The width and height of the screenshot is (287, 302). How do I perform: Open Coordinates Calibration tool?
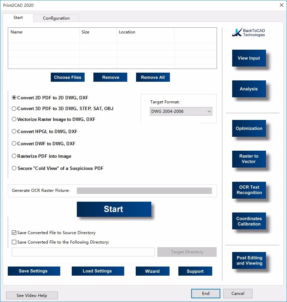click(249, 221)
